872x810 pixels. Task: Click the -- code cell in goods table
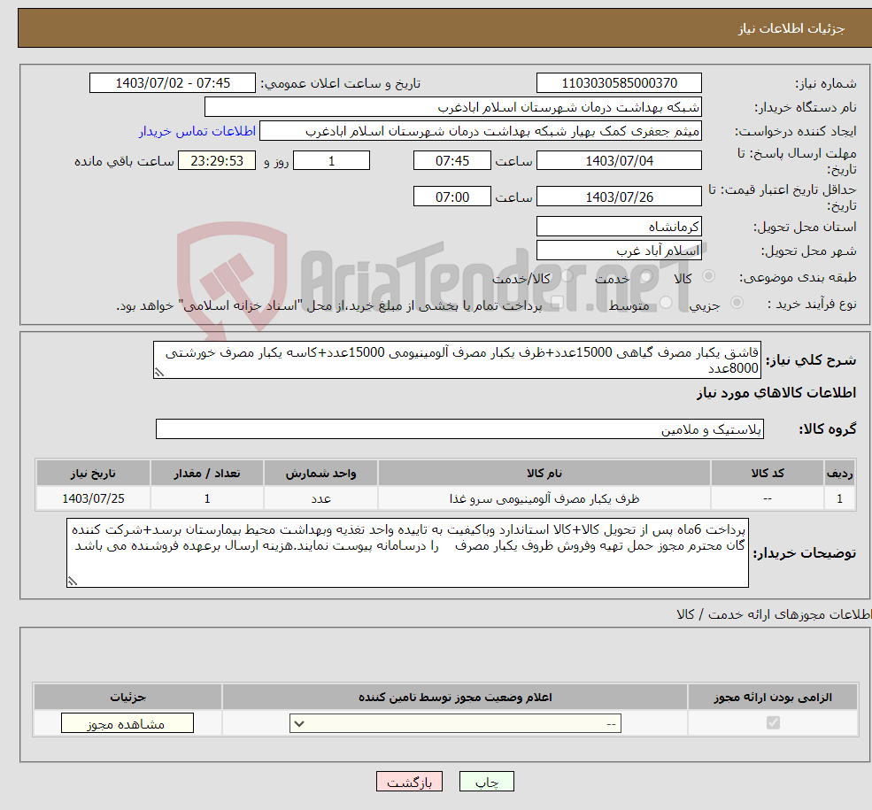tap(768, 498)
